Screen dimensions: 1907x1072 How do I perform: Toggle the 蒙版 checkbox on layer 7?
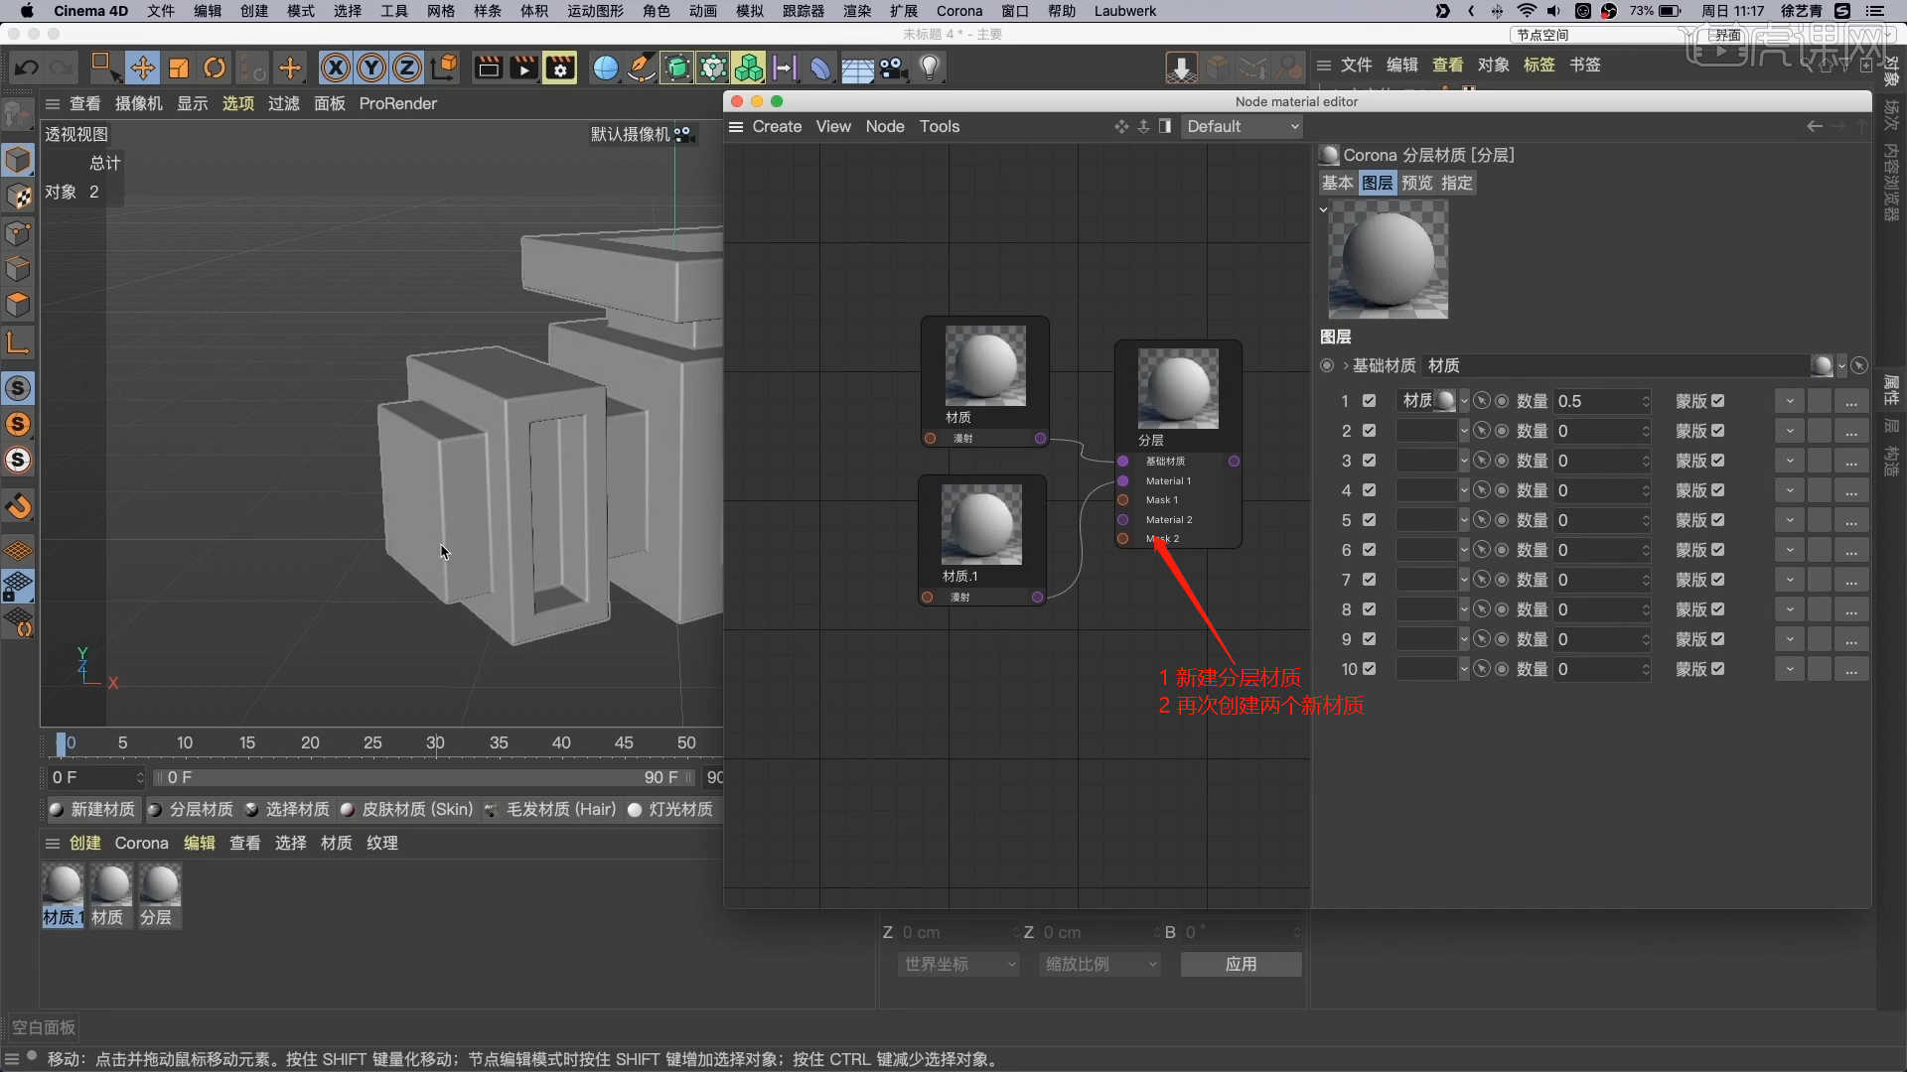[1718, 580]
